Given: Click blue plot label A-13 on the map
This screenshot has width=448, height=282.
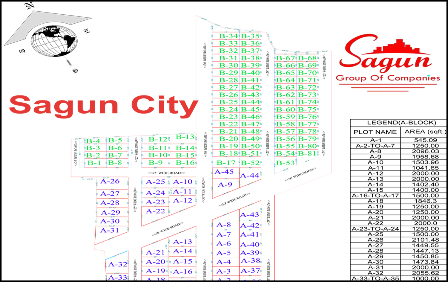Looking at the screenshot, I should click(182, 242).
